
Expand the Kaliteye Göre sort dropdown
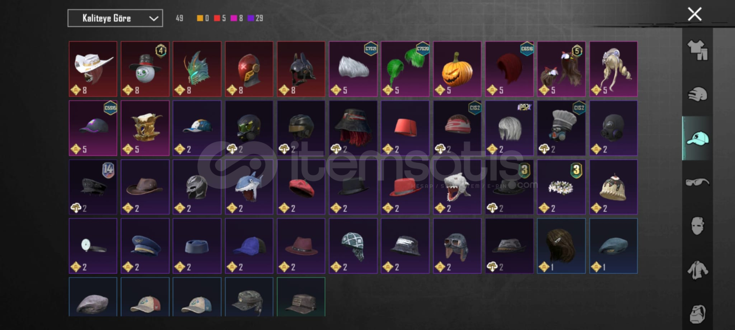pos(115,18)
